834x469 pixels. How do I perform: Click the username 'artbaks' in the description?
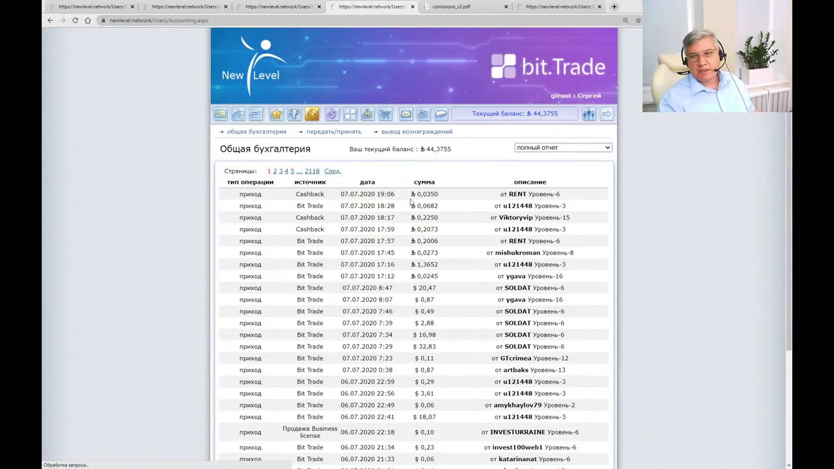(516, 370)
